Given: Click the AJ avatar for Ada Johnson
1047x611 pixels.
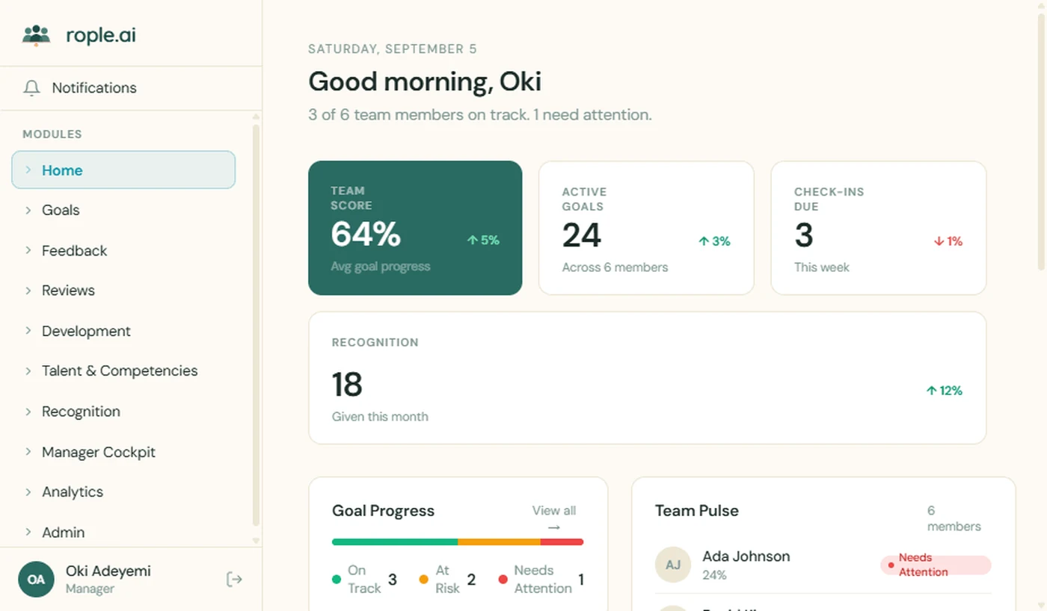Looking at the screenshot, I should 673,565.
